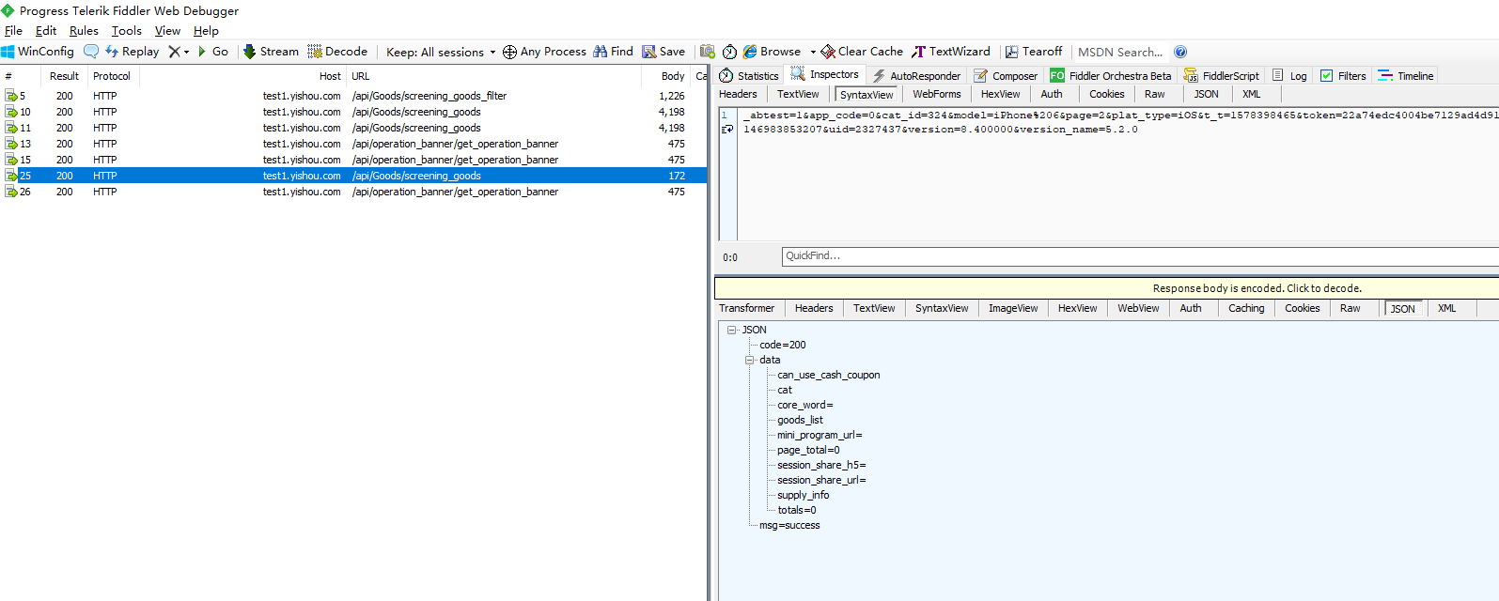This screenshot has width=1499, height=601.
Task: Switch to the Inspectors tab
Action: pyautogui.click(x=824, y=74)
